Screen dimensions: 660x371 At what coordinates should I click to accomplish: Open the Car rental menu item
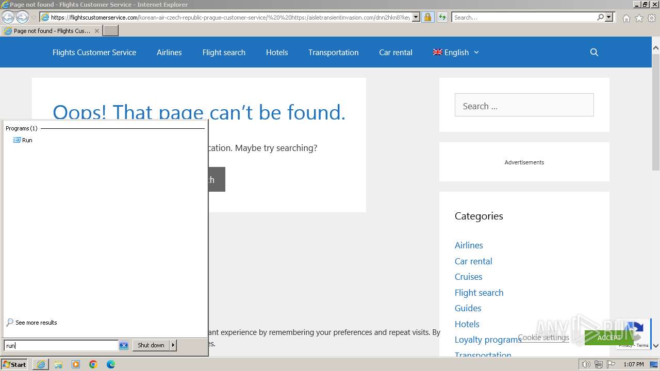(x=395, y=52)
